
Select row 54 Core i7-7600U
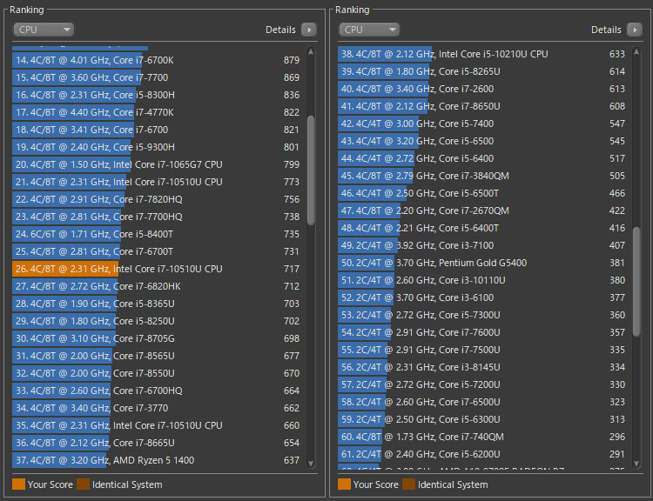[x=483, y=332]
